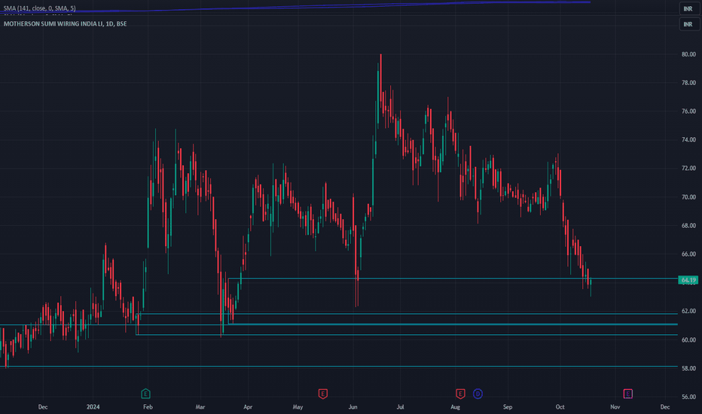The image size is (702, 414).
Task: Click the Mar label on the time axis
Action: pos(200,406)
